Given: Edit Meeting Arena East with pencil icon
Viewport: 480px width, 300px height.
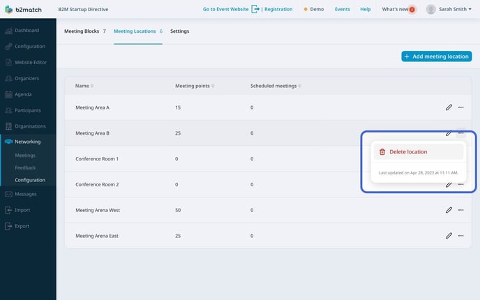Looking at the screenshot, I should coord(449,236).
